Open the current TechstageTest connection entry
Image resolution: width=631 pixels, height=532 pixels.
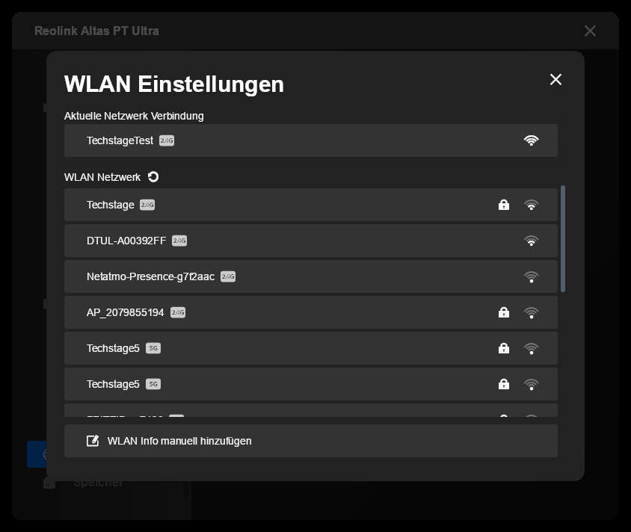[x=311, y=140]
